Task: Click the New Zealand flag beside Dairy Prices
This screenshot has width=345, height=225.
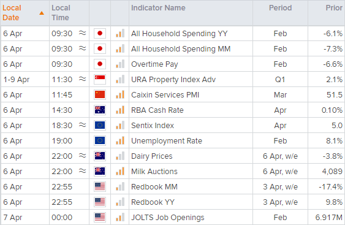Action: tap(100, 156)
